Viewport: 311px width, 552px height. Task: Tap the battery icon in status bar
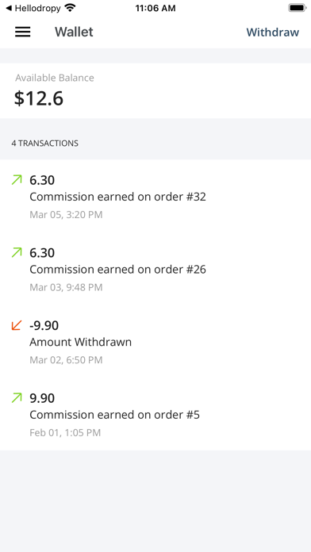click(x=298, y=8)
